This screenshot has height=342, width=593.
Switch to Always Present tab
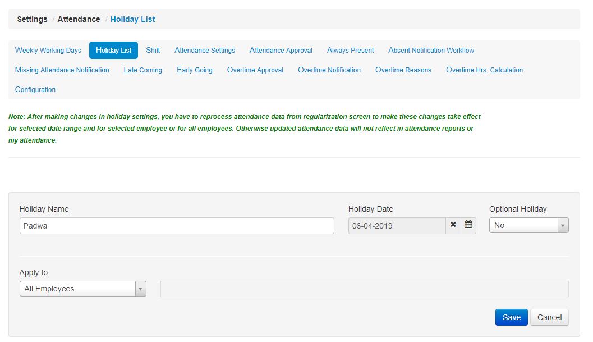[x=350, y=51]
